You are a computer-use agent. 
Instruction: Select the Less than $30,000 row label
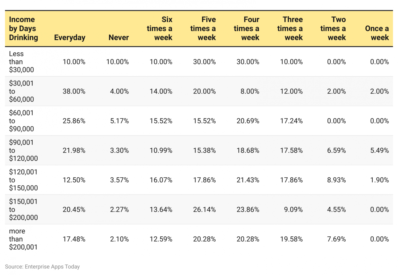click(22, 62)
